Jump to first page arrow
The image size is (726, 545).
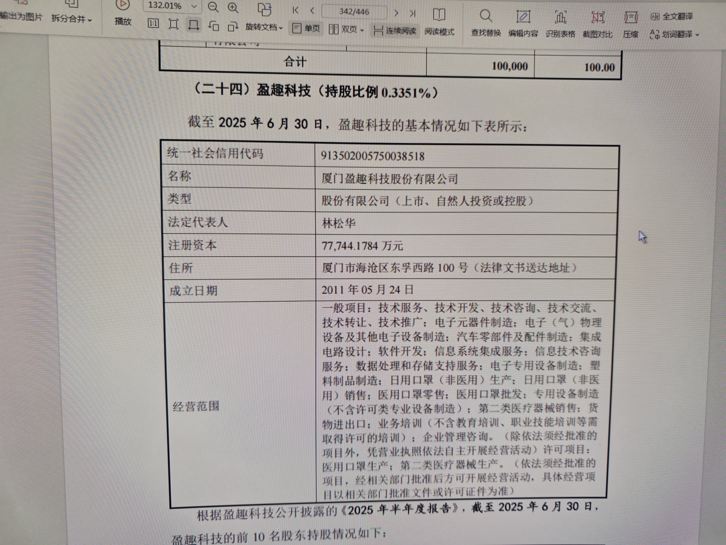coord(295,11)
